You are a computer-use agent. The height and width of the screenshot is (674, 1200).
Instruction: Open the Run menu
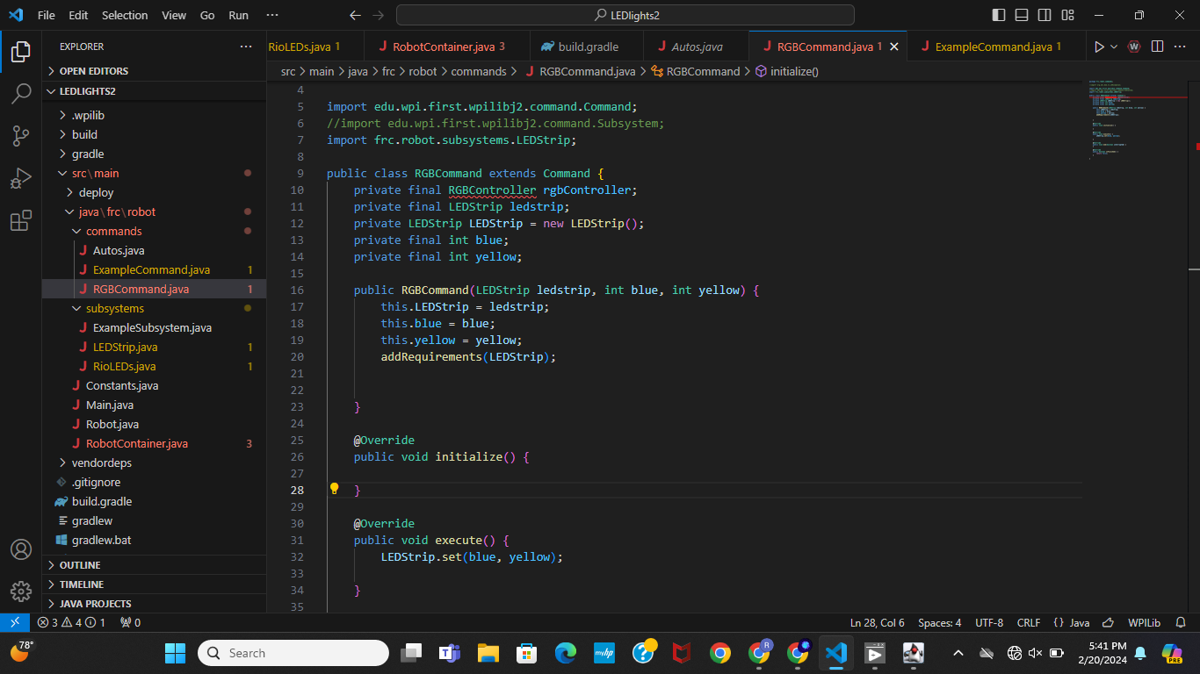[238, 15]
